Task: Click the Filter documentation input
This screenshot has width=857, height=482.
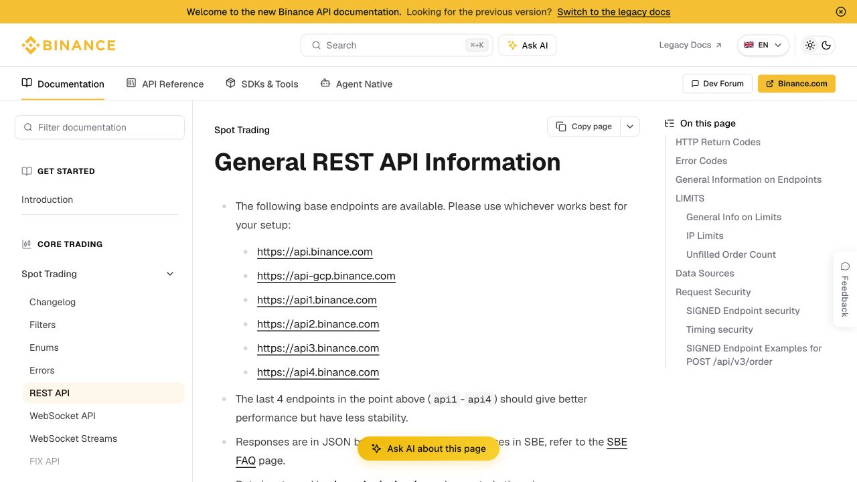Action: pyautogui.click(x=100, y=127)
